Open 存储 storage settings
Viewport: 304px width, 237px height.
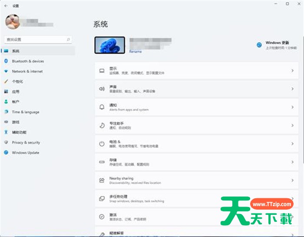pos(197,162)
